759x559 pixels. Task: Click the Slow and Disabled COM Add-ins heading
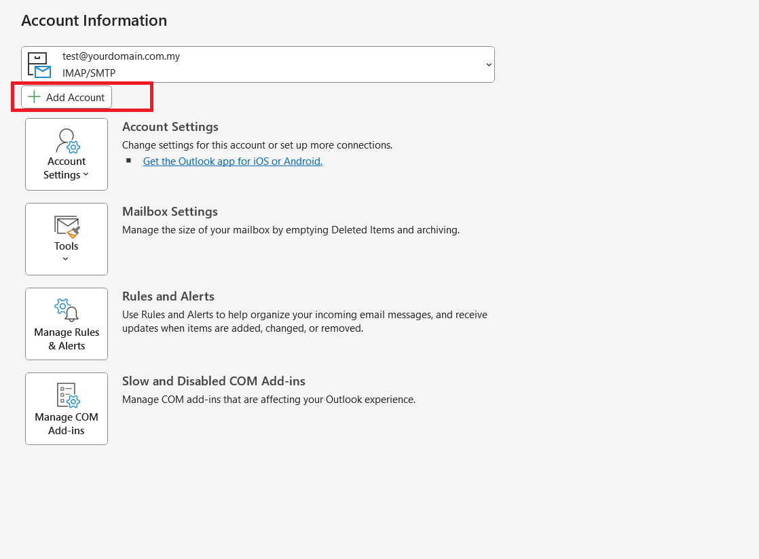pos(213,381)
